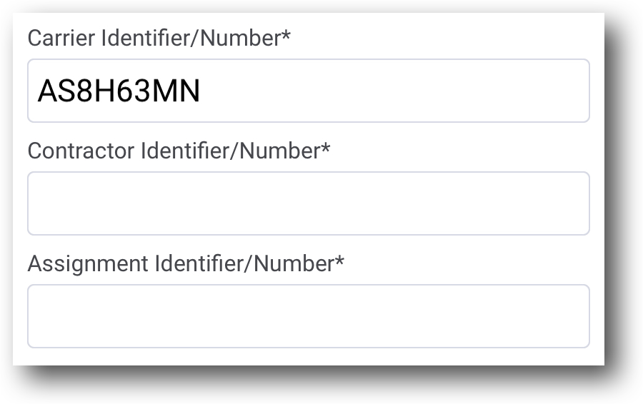Click the word "Contractor" in the second label
This screenshot has width=643, height=404.
point(81,151)
